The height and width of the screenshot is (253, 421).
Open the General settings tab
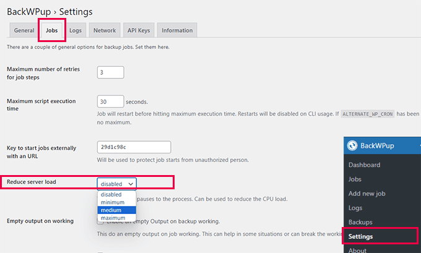coord(24,30)
